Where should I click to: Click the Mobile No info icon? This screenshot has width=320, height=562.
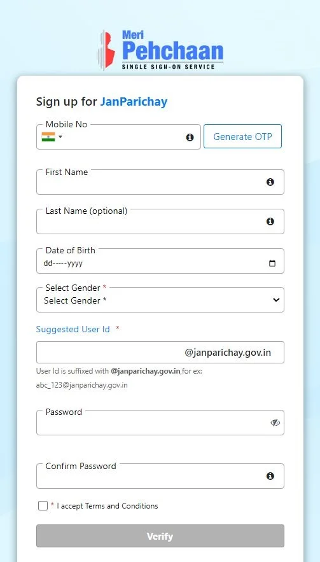click(190, 137)
